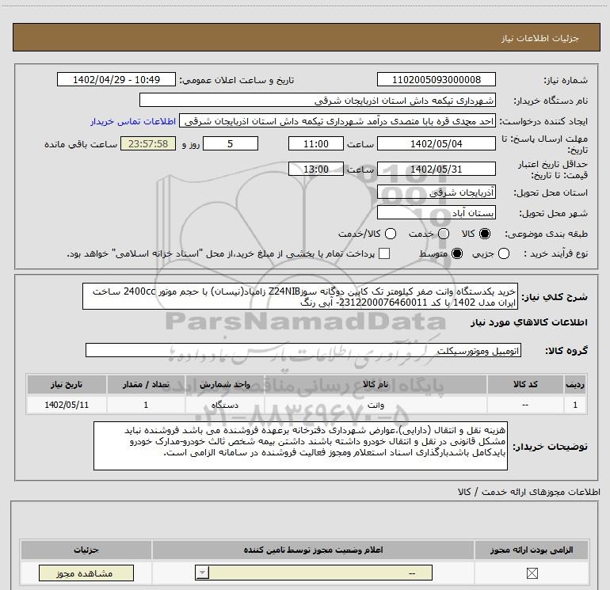Select the کالا radio button
Viewport: 610px width, 590px height.
pyautogui.click(x=485, y=234)
